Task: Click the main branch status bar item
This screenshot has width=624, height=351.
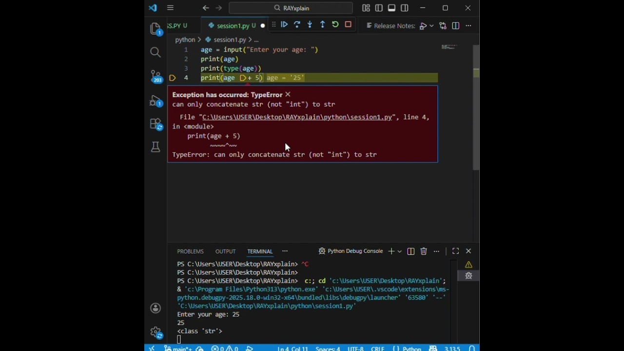Action: tap(177, 349)
